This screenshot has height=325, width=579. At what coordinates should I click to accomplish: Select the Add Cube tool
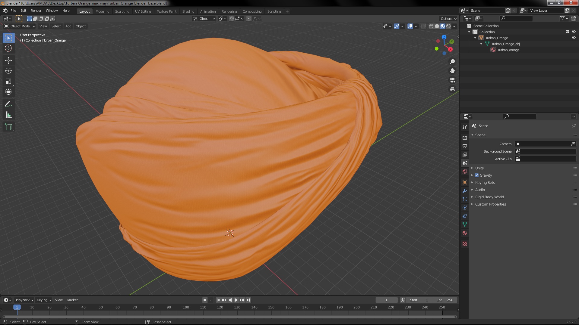click(8, 127)
